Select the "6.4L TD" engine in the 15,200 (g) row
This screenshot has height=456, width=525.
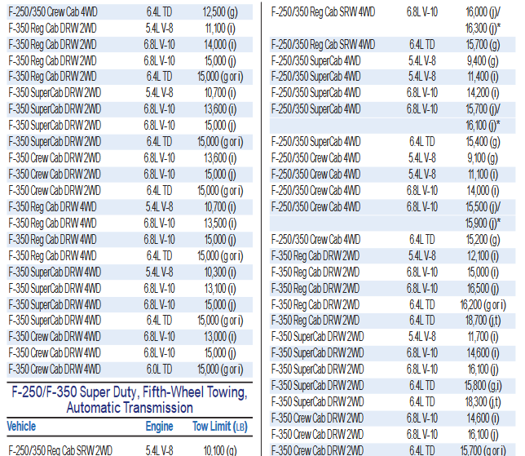pyautogui.click(x=422, y=240)
